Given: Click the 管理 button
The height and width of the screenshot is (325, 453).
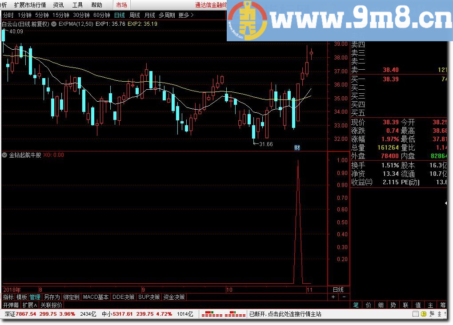Looking at the screenshot, I should coord(35,297).
